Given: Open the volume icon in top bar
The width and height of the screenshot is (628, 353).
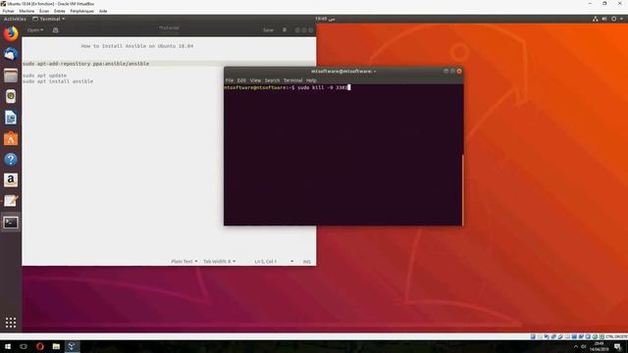Looking at the screenshot, I should tap(604, 19).
